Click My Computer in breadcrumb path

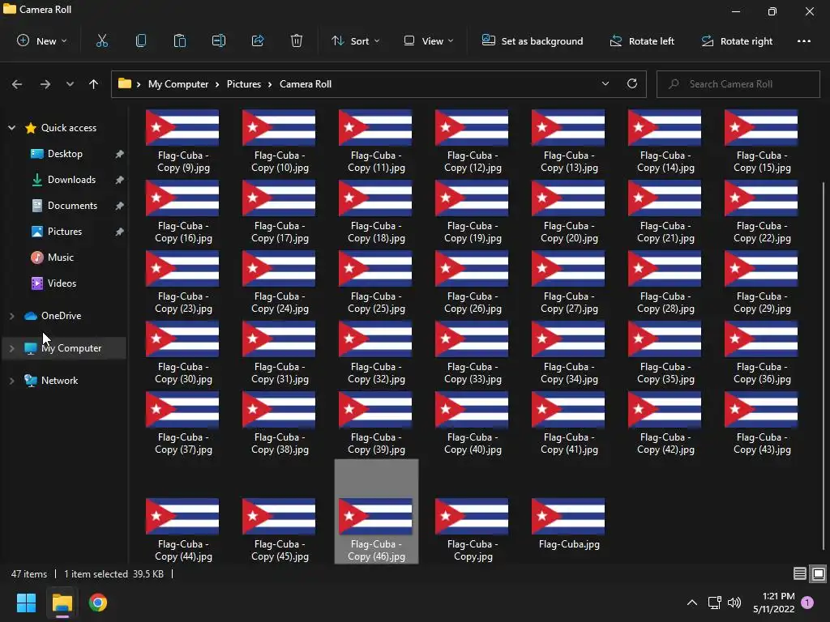178,84
